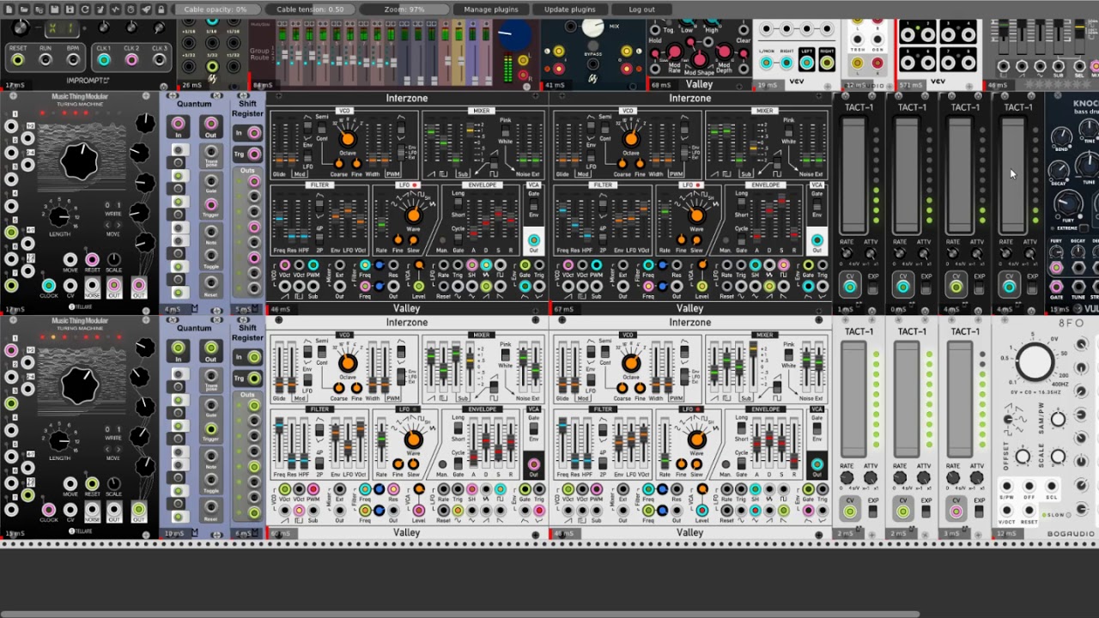The height and width of the screenshot is (618, 1099).
Task: Click the CLOCK jack on upper Turing Machine
Action: (x=49, y=287)
